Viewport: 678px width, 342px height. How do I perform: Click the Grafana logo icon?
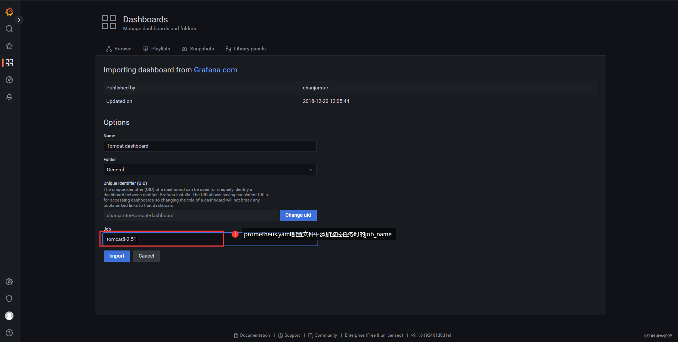click(x=9, y=11)
